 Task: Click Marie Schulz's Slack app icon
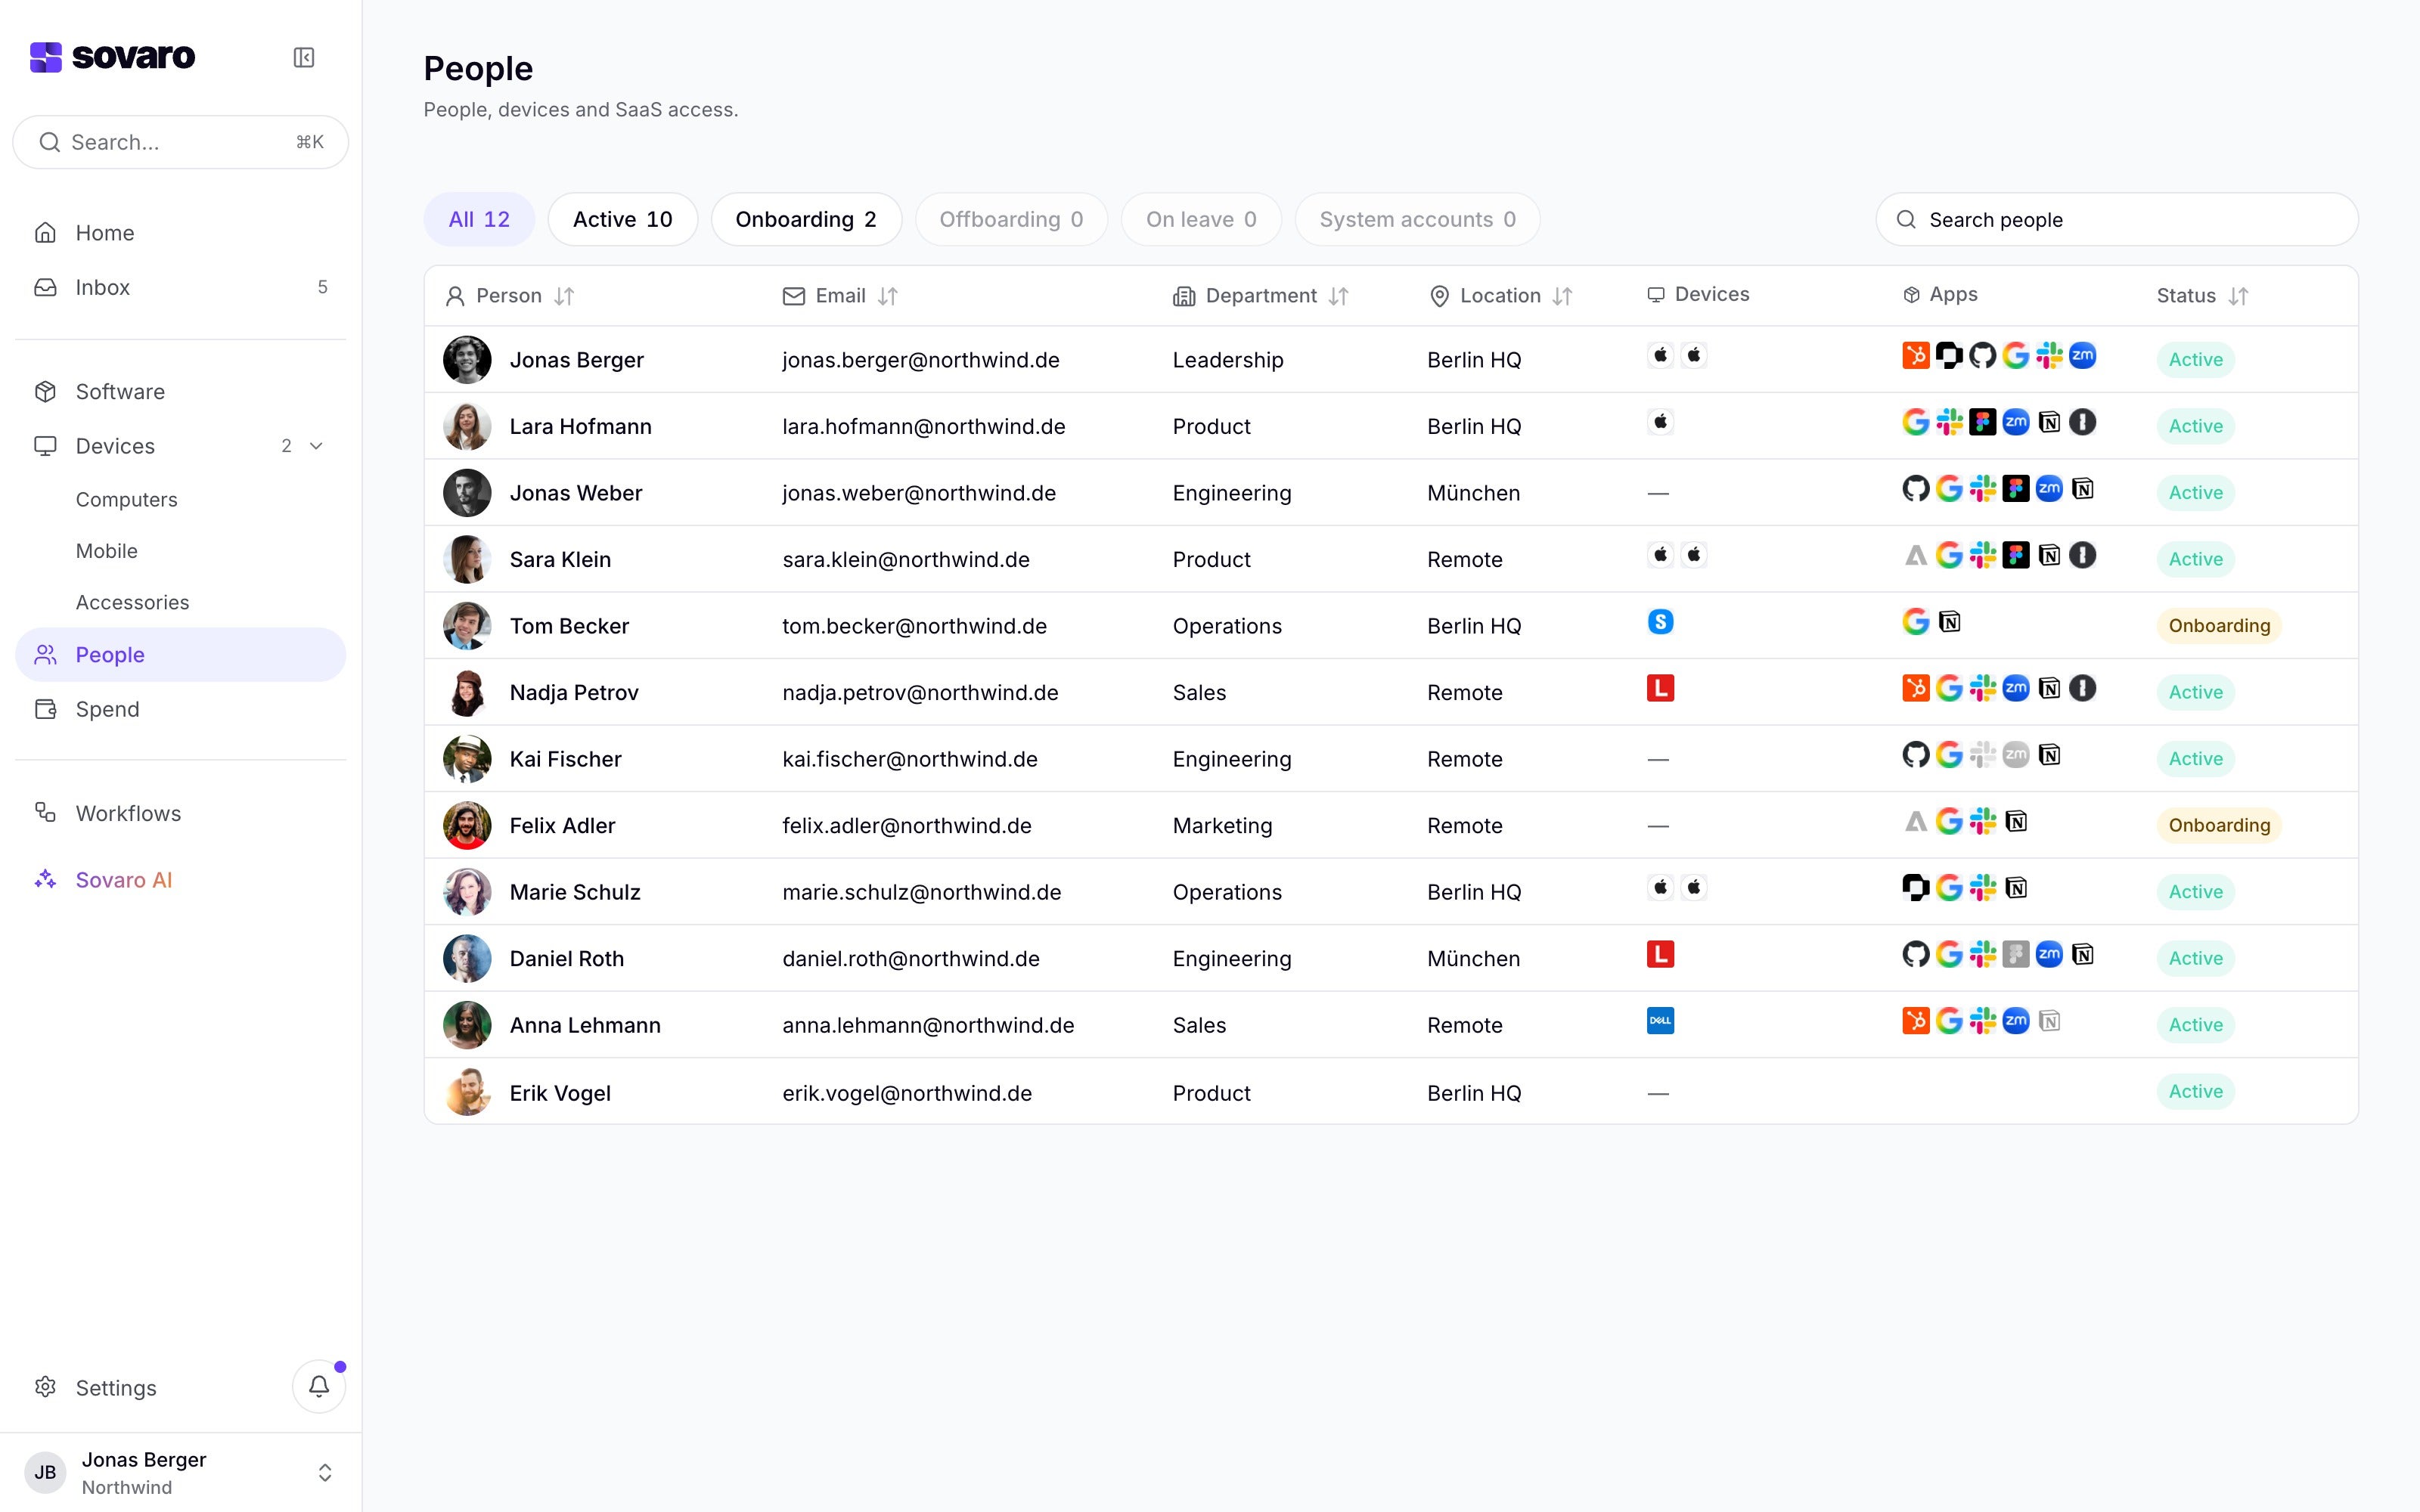(1982, 887)
